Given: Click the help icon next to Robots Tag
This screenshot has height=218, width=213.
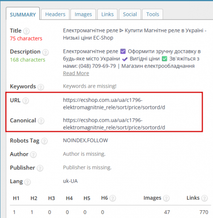Looking at the screenshot, I should coord(44,141).
